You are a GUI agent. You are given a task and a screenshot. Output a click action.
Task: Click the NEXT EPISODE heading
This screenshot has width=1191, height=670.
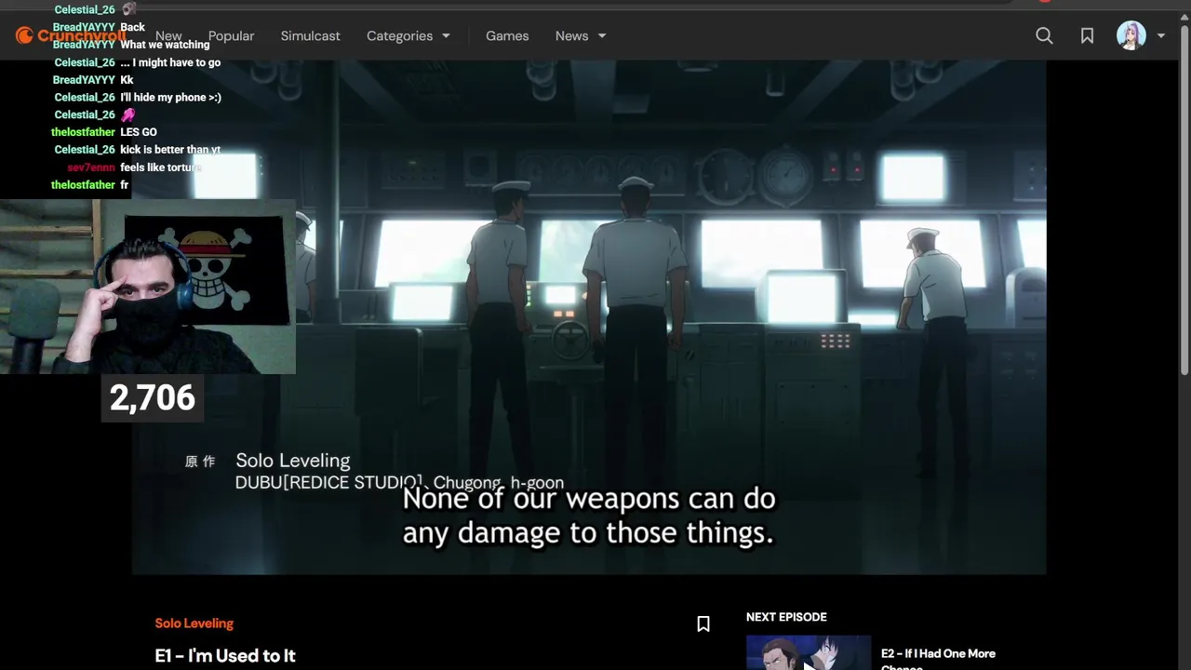click(786, 617)
